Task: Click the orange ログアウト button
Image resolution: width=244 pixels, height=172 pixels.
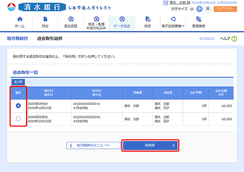Action: pos(226,9)
